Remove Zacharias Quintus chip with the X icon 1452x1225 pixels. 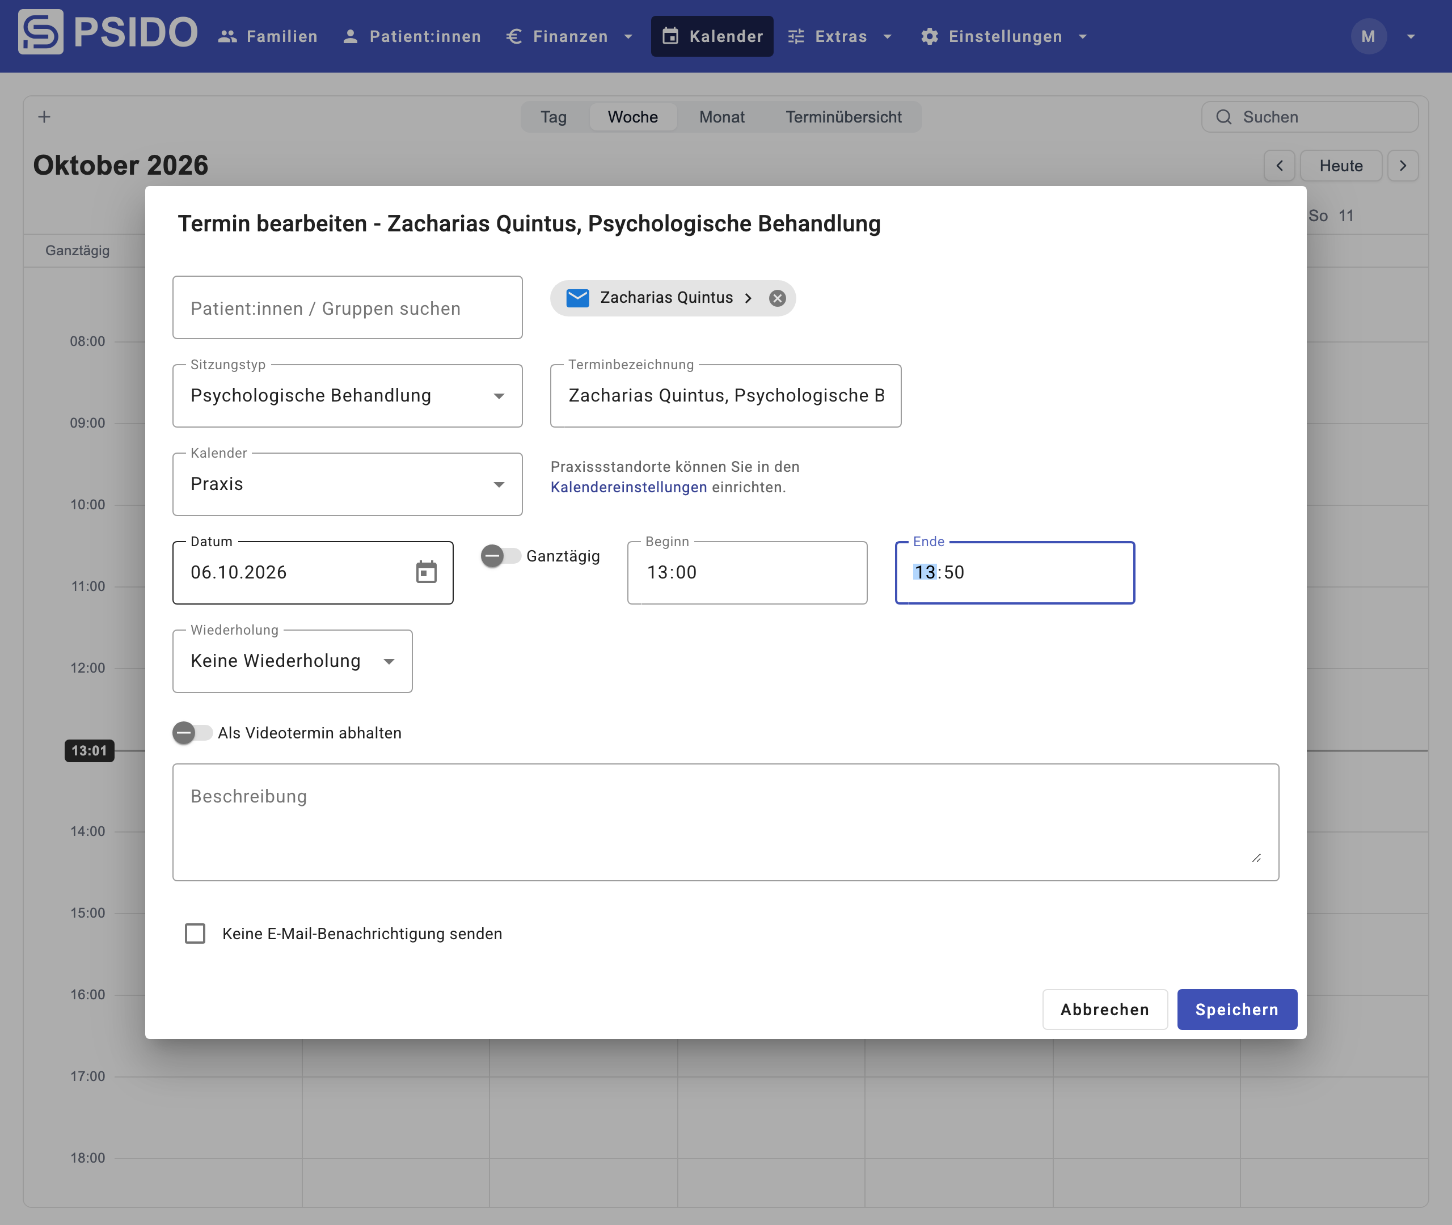point(777,298)
